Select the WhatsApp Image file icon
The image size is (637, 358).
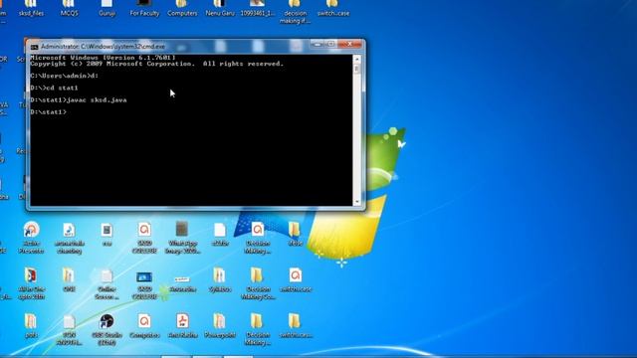[x=182, y=238]
